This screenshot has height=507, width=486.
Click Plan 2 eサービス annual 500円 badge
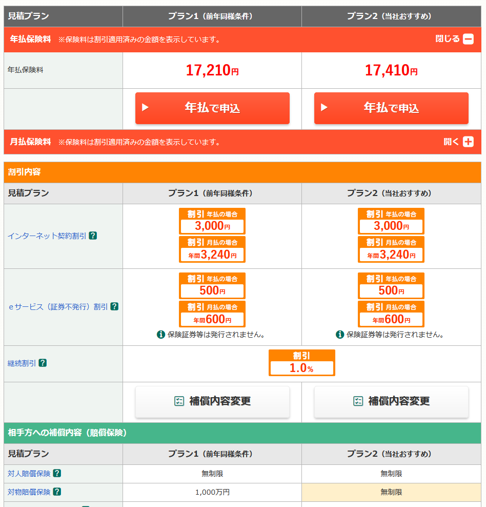click(x=391, y=286)
